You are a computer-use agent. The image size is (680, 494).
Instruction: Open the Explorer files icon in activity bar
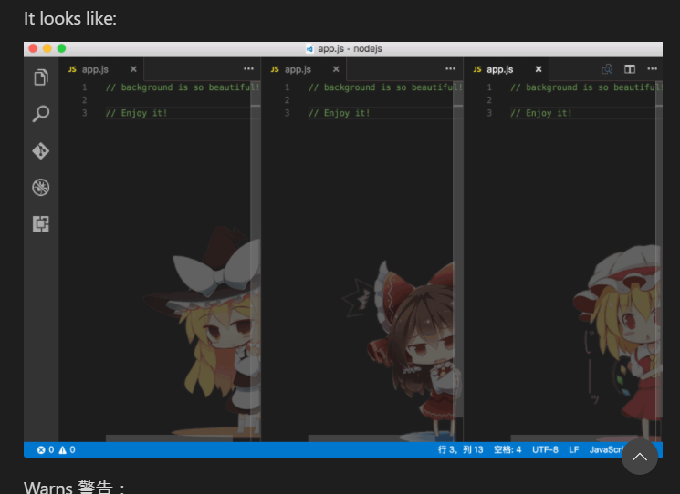41,77
